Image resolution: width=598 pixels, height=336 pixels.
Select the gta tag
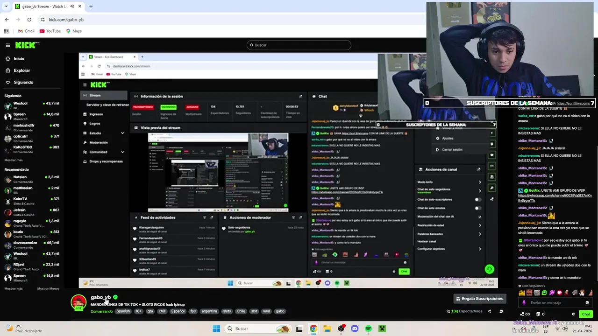pos(150,311)
